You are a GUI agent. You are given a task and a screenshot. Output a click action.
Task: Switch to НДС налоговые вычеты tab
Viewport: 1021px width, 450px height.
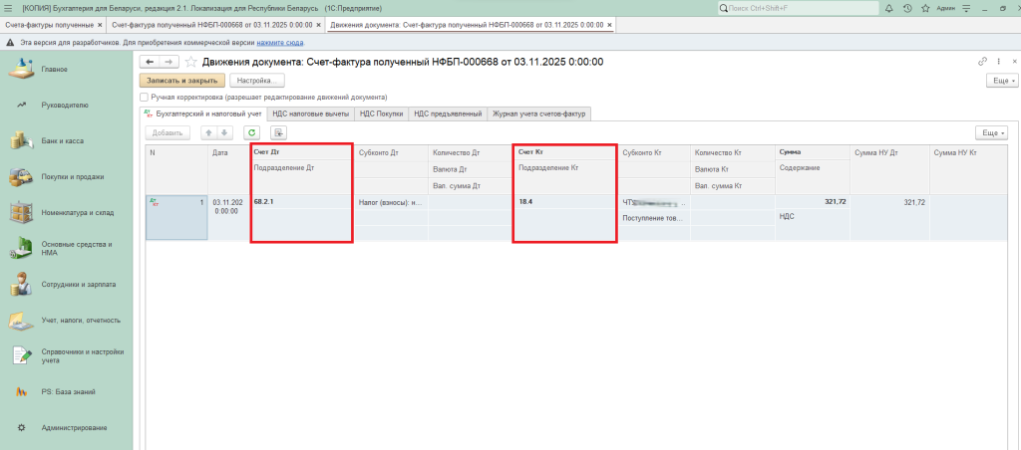tap(311, 114)
